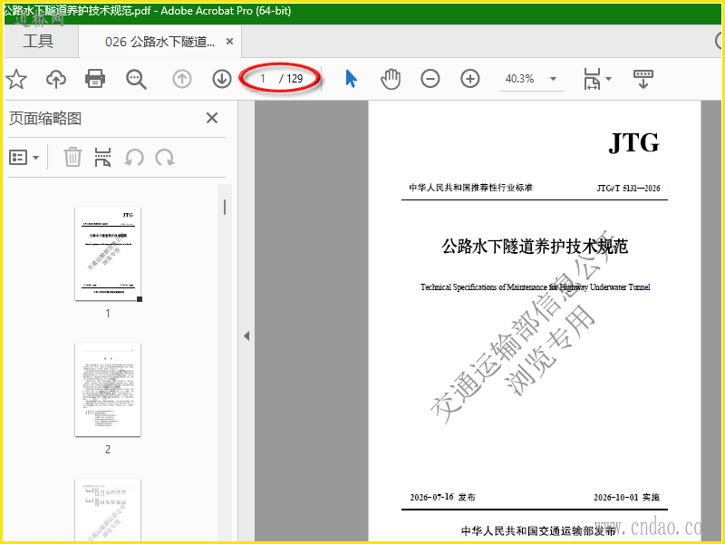Viewport: 725px width, 544px height.
Task: Close the 026 公路水下隧道 document tab
Action: (x=229, y=42)
